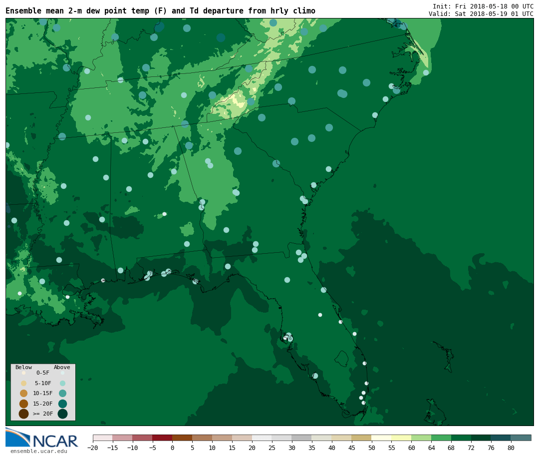Select the pale yellow swatch between 50 and 55
This screenshot has width=539, height=457.
tap(382, 438)
